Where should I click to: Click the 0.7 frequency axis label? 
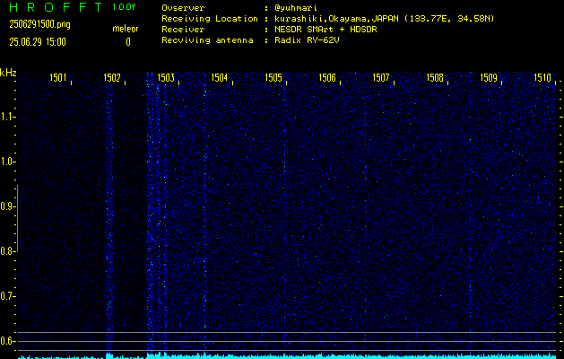pyautogui.click(x=6, y=296)
